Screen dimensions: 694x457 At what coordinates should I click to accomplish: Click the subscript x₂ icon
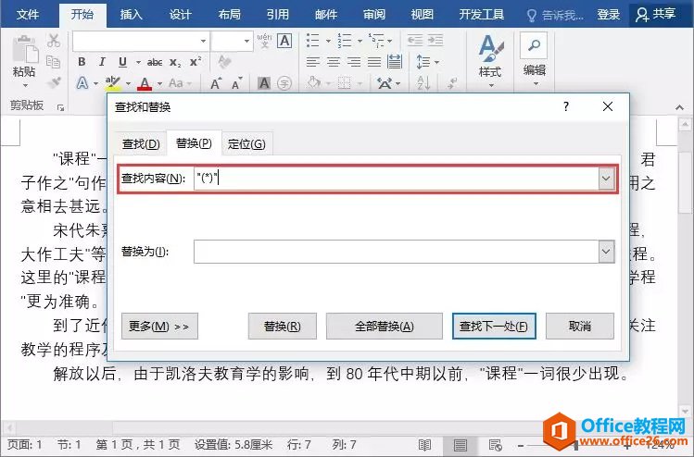coord(175,63)
